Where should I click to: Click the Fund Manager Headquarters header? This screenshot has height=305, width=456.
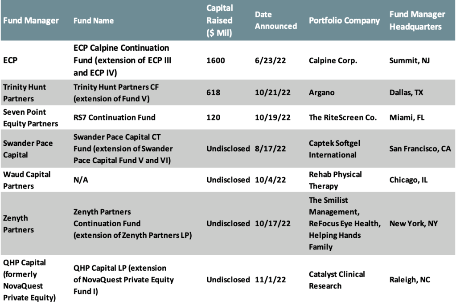pyautogui.click(x=417, y=20)
